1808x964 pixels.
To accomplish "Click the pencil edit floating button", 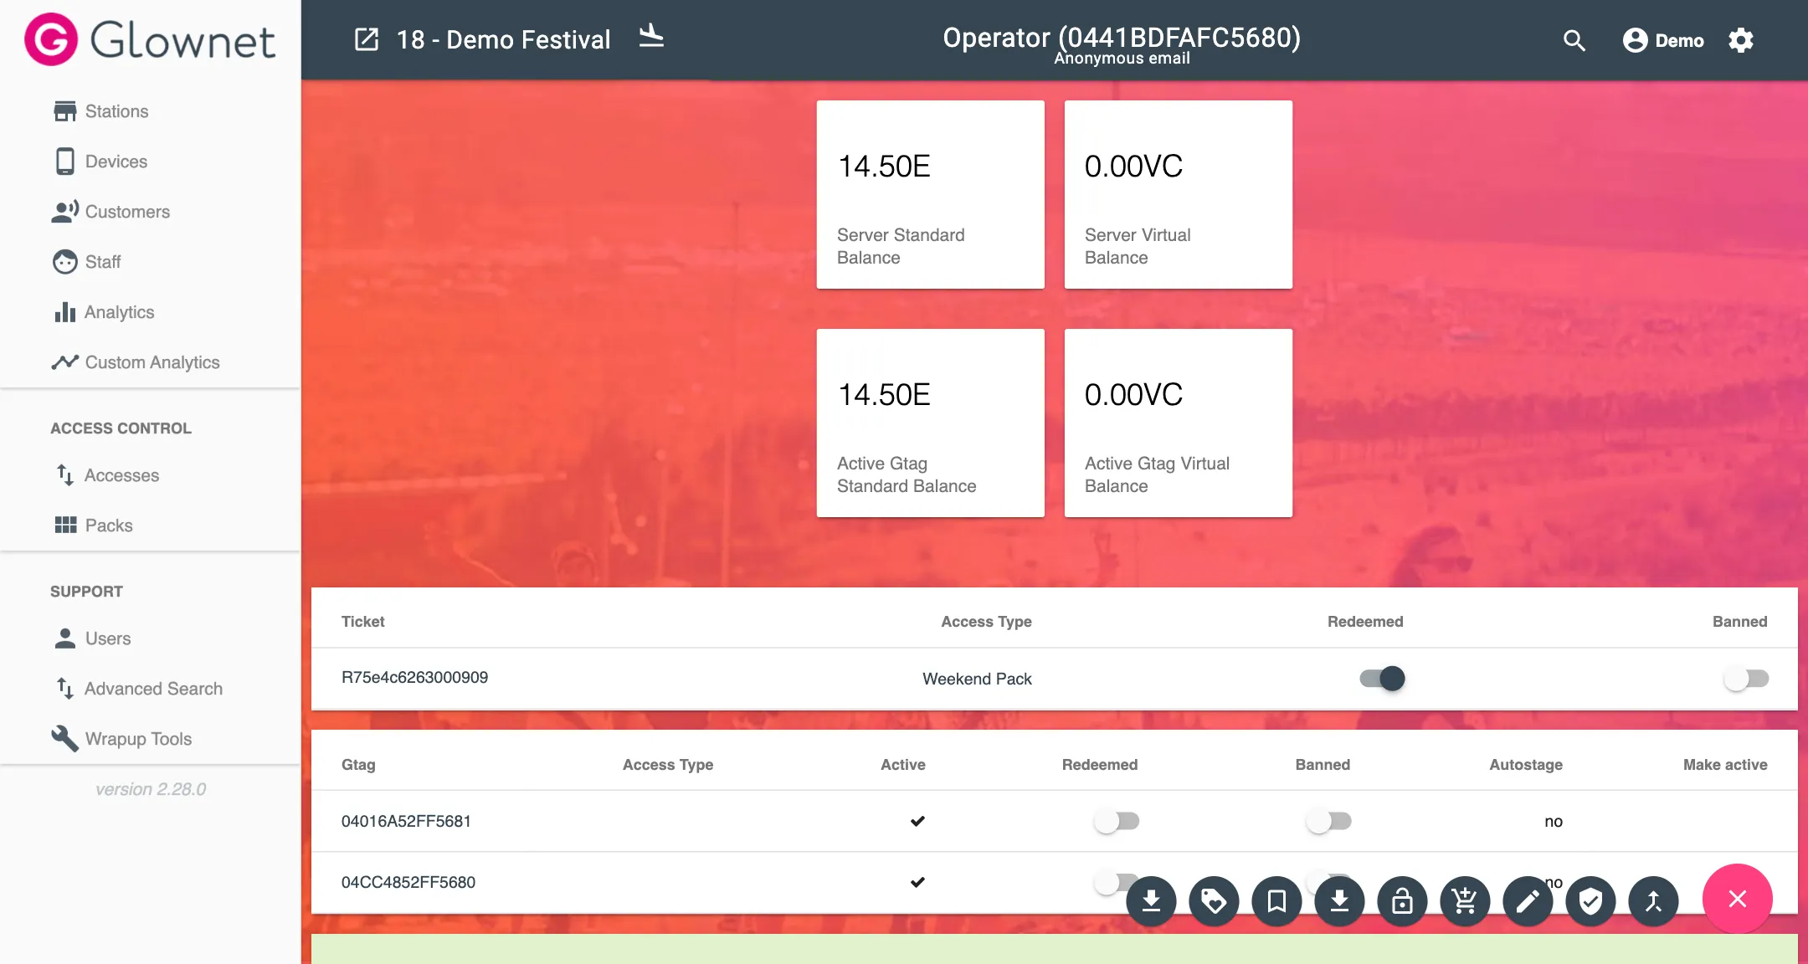I will coord(1528,901).
